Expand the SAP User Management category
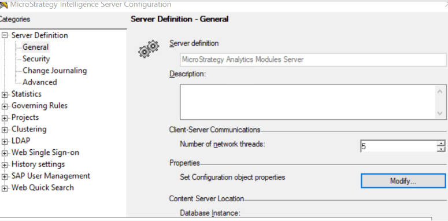 pyautogui.click(x=5, y=176)
